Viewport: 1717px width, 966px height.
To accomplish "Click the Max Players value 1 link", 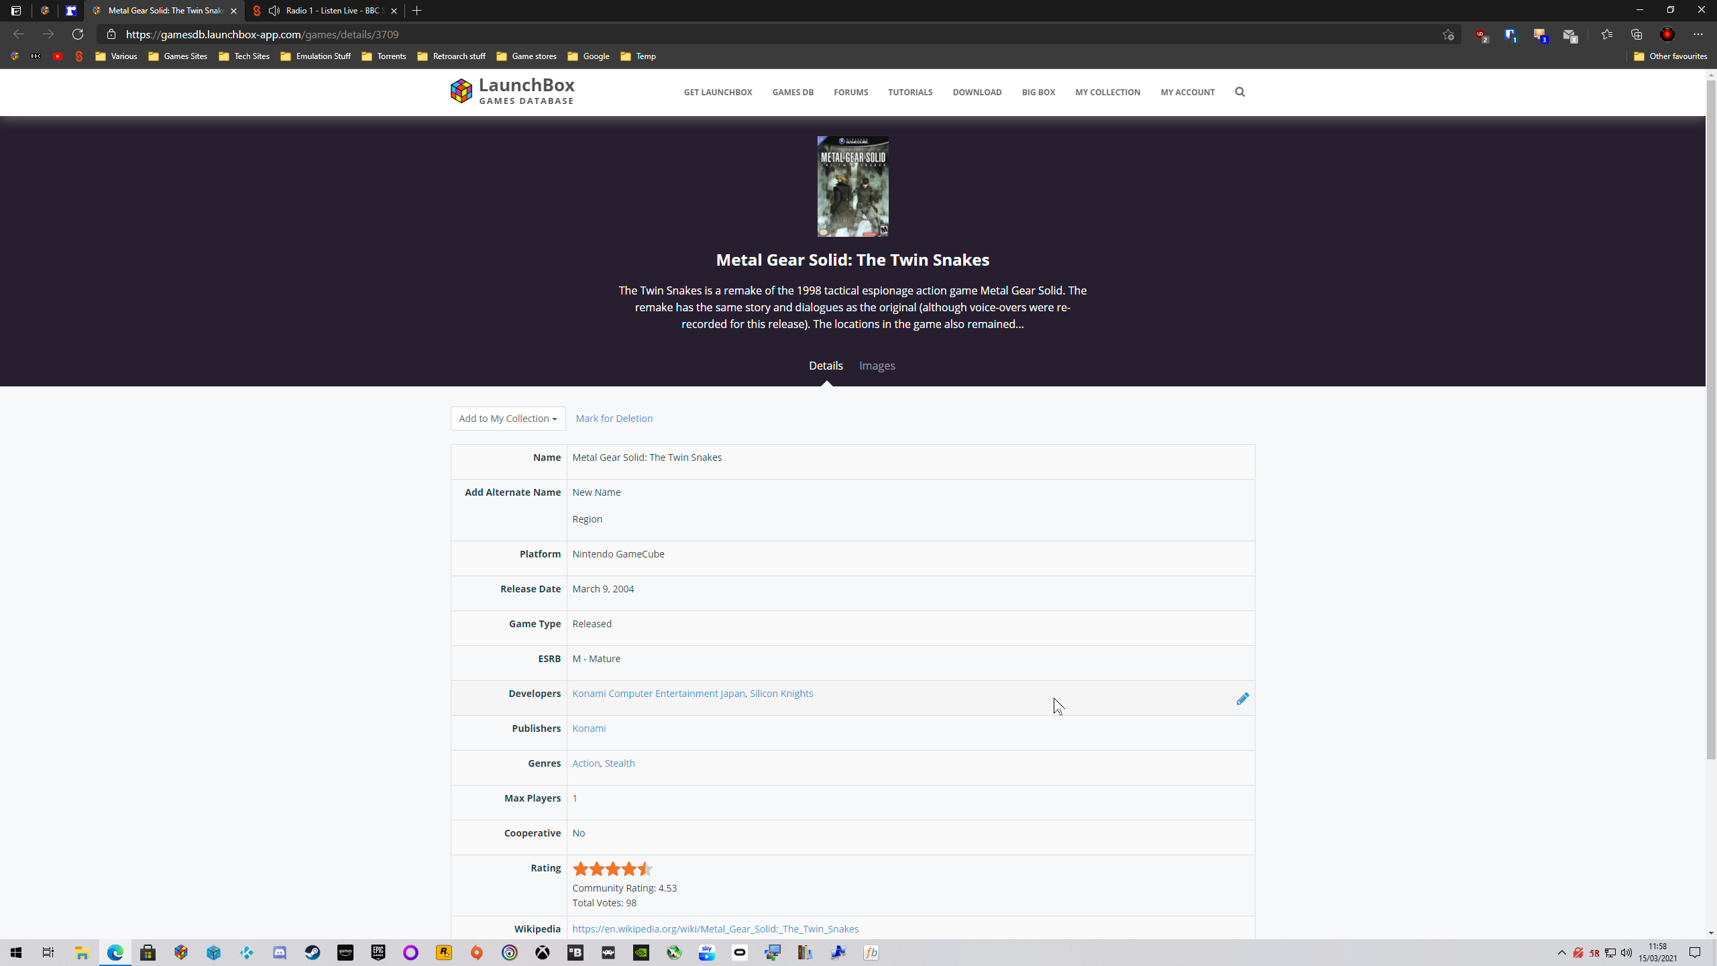I will 575,798.
